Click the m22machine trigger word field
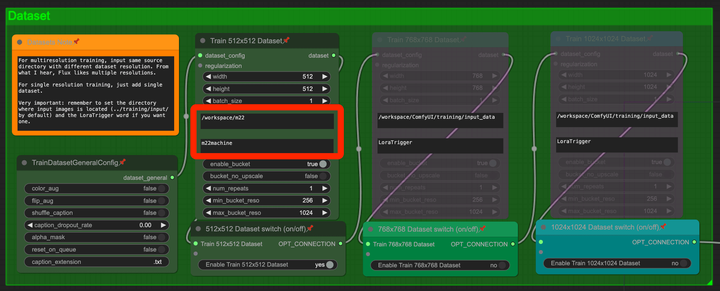The width and height of the screenshot is (720, 291). tap(267, 146)
